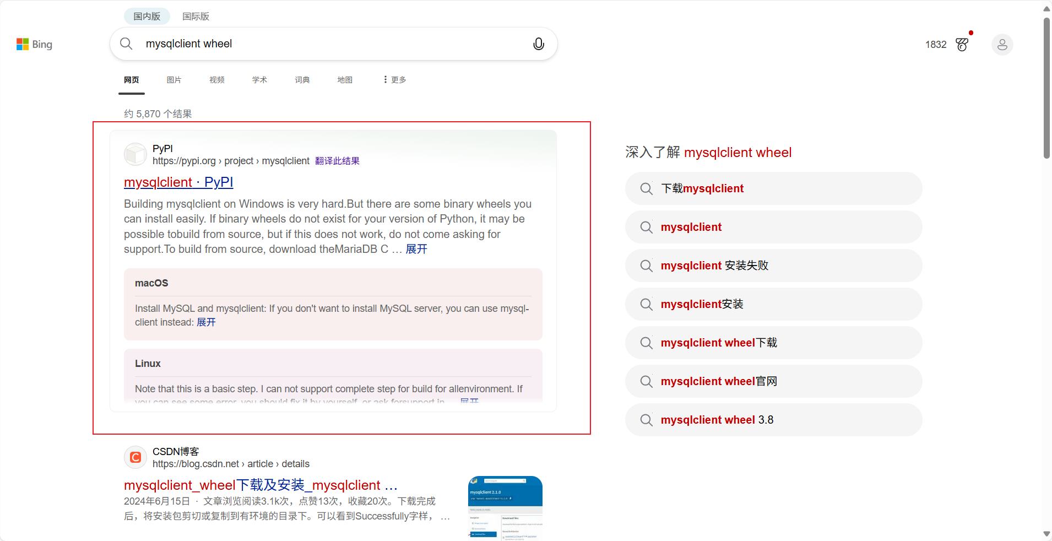Click the rewards points 1832
The height and width of the screenshot is (541, 1052).
(x=936, y=45)
